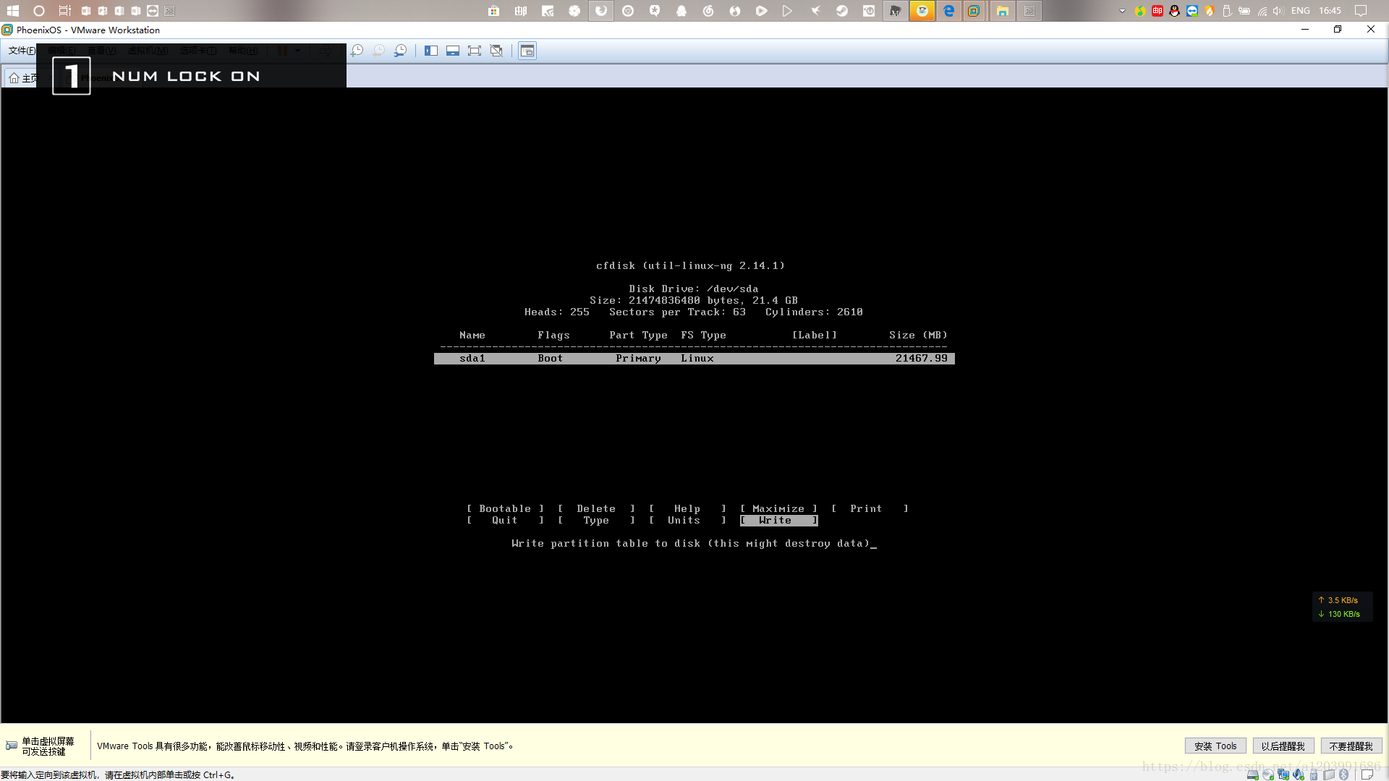The image size is (1389, 781).
Task: Switch to the 主页 home tab
Action: (22, 78)
